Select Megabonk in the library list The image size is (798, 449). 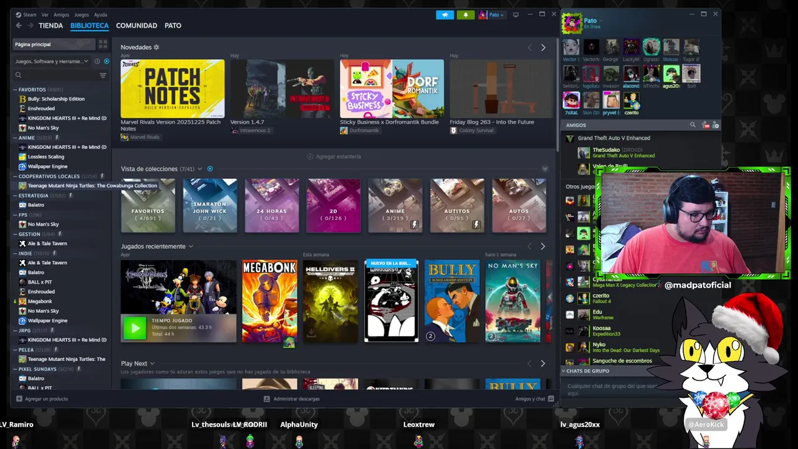[39, 301]
